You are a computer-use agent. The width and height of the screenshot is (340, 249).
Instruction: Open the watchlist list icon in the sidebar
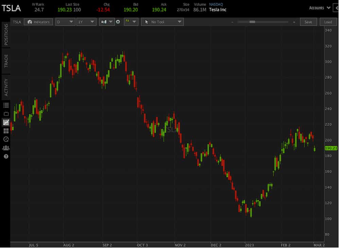pyautogui.click(x=6, y=106)
